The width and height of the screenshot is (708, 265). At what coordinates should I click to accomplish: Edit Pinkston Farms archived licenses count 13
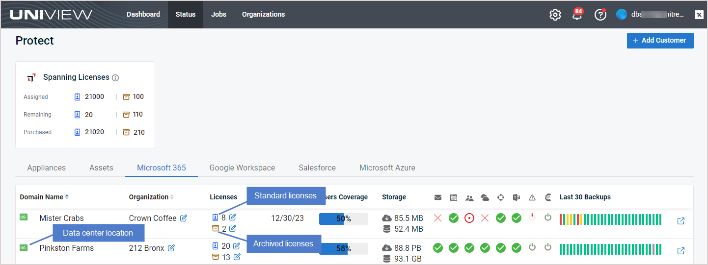(x=237, y=257)
